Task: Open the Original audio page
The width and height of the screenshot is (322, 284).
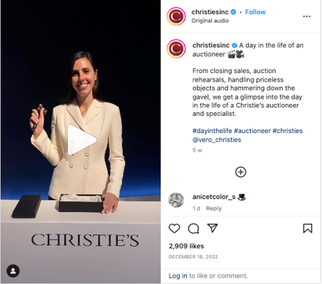Action: tap(210, 21)
